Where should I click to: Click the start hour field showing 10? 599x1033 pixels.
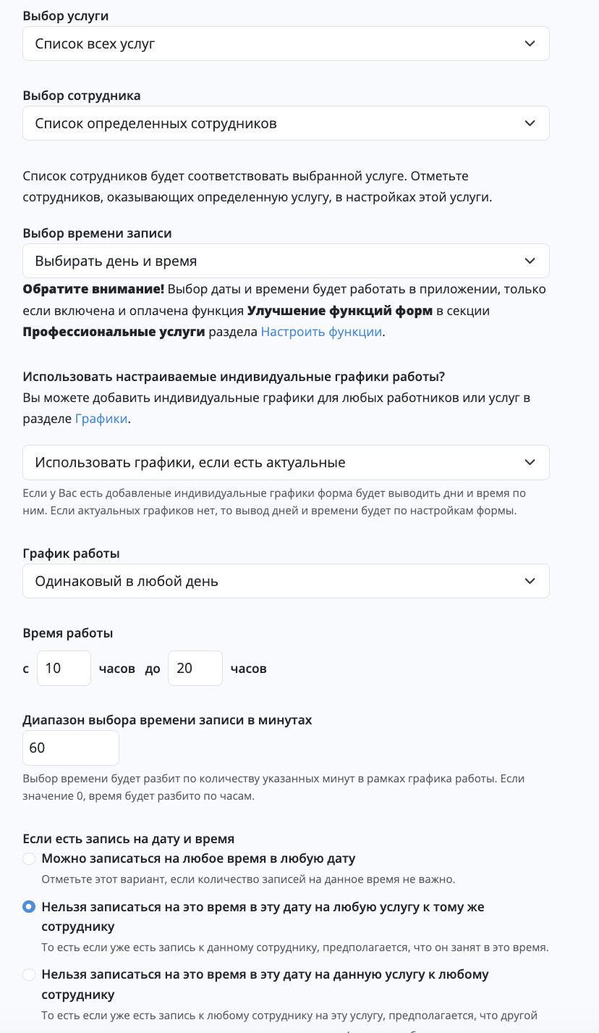64,668
